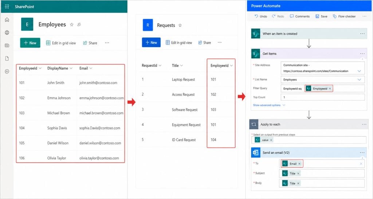Viewport: 373px width, 199px height.
Task: Expand Show advanced options in Get items
Action: [269, 105]
